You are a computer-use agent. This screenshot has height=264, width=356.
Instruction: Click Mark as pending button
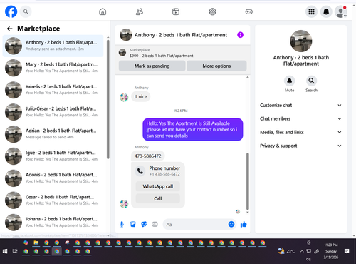(152, 66)
